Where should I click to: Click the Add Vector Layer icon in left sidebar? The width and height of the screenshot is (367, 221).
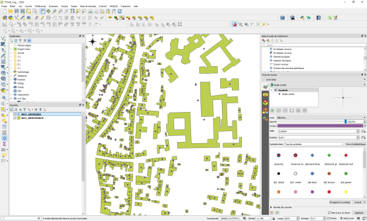point(3,38)
